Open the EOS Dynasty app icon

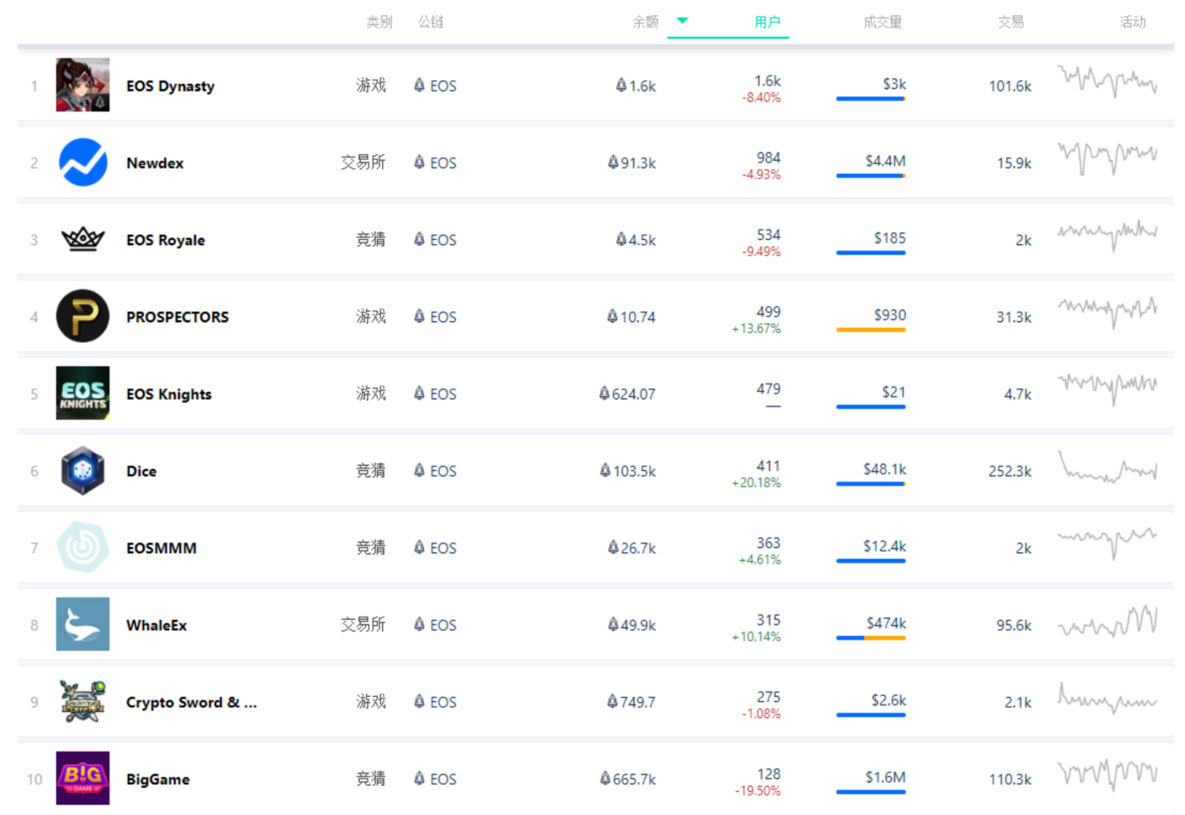pyautogui.click(x=83, y=85)
